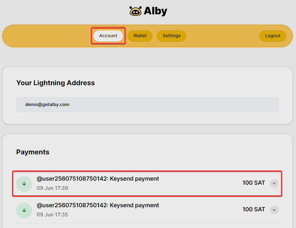Click the Your Lightning Address heading
Viewport: 296px width, 228px height.
pyautogui.click(x=56, y=83)
